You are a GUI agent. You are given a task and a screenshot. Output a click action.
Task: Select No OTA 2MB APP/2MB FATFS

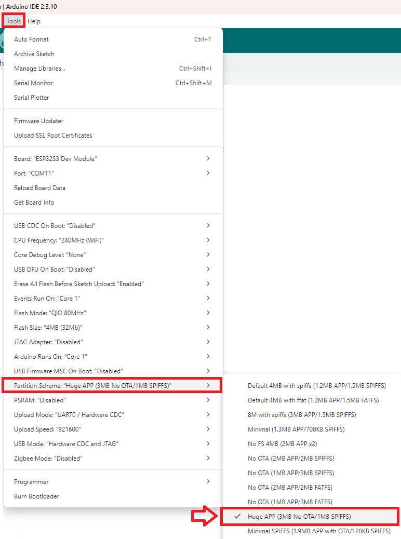point(312,488)
